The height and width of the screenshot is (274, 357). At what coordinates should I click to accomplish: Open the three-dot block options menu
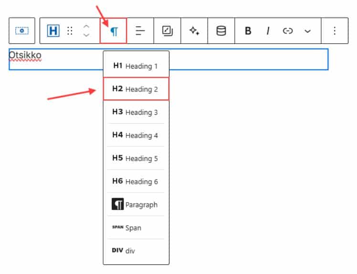tap(334, 30)
